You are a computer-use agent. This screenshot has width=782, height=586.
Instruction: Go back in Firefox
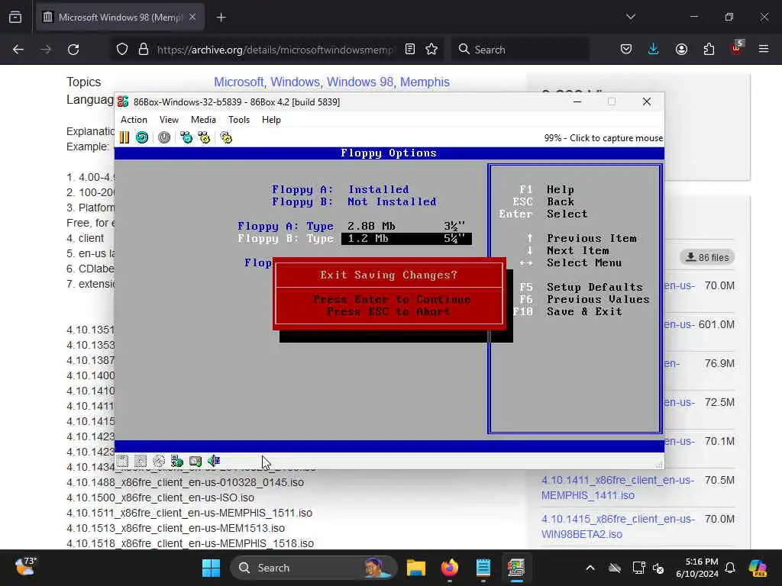click(x=18, y=50)
